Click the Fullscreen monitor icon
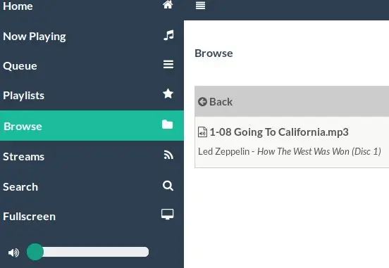Viewport: 389px width, 268px height. [x=168, y=215]
